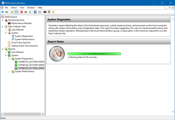The width and height of the screenshot is (175, 120).
Task: Expand User Defined under Data Collector Sets
Action: pyautogui.click(x=6, y=30)
